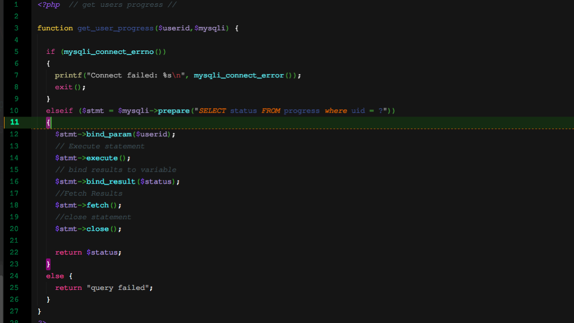
Task: Click the '//Fetch Results' comment
Action: pos(89,193)
